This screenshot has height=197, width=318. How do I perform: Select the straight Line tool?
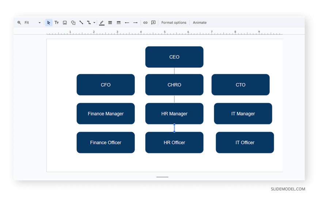(x=81, y=23)
